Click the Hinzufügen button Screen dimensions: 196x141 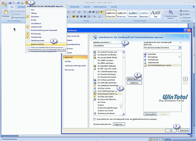pyautogui.click(x=134, y=79)
